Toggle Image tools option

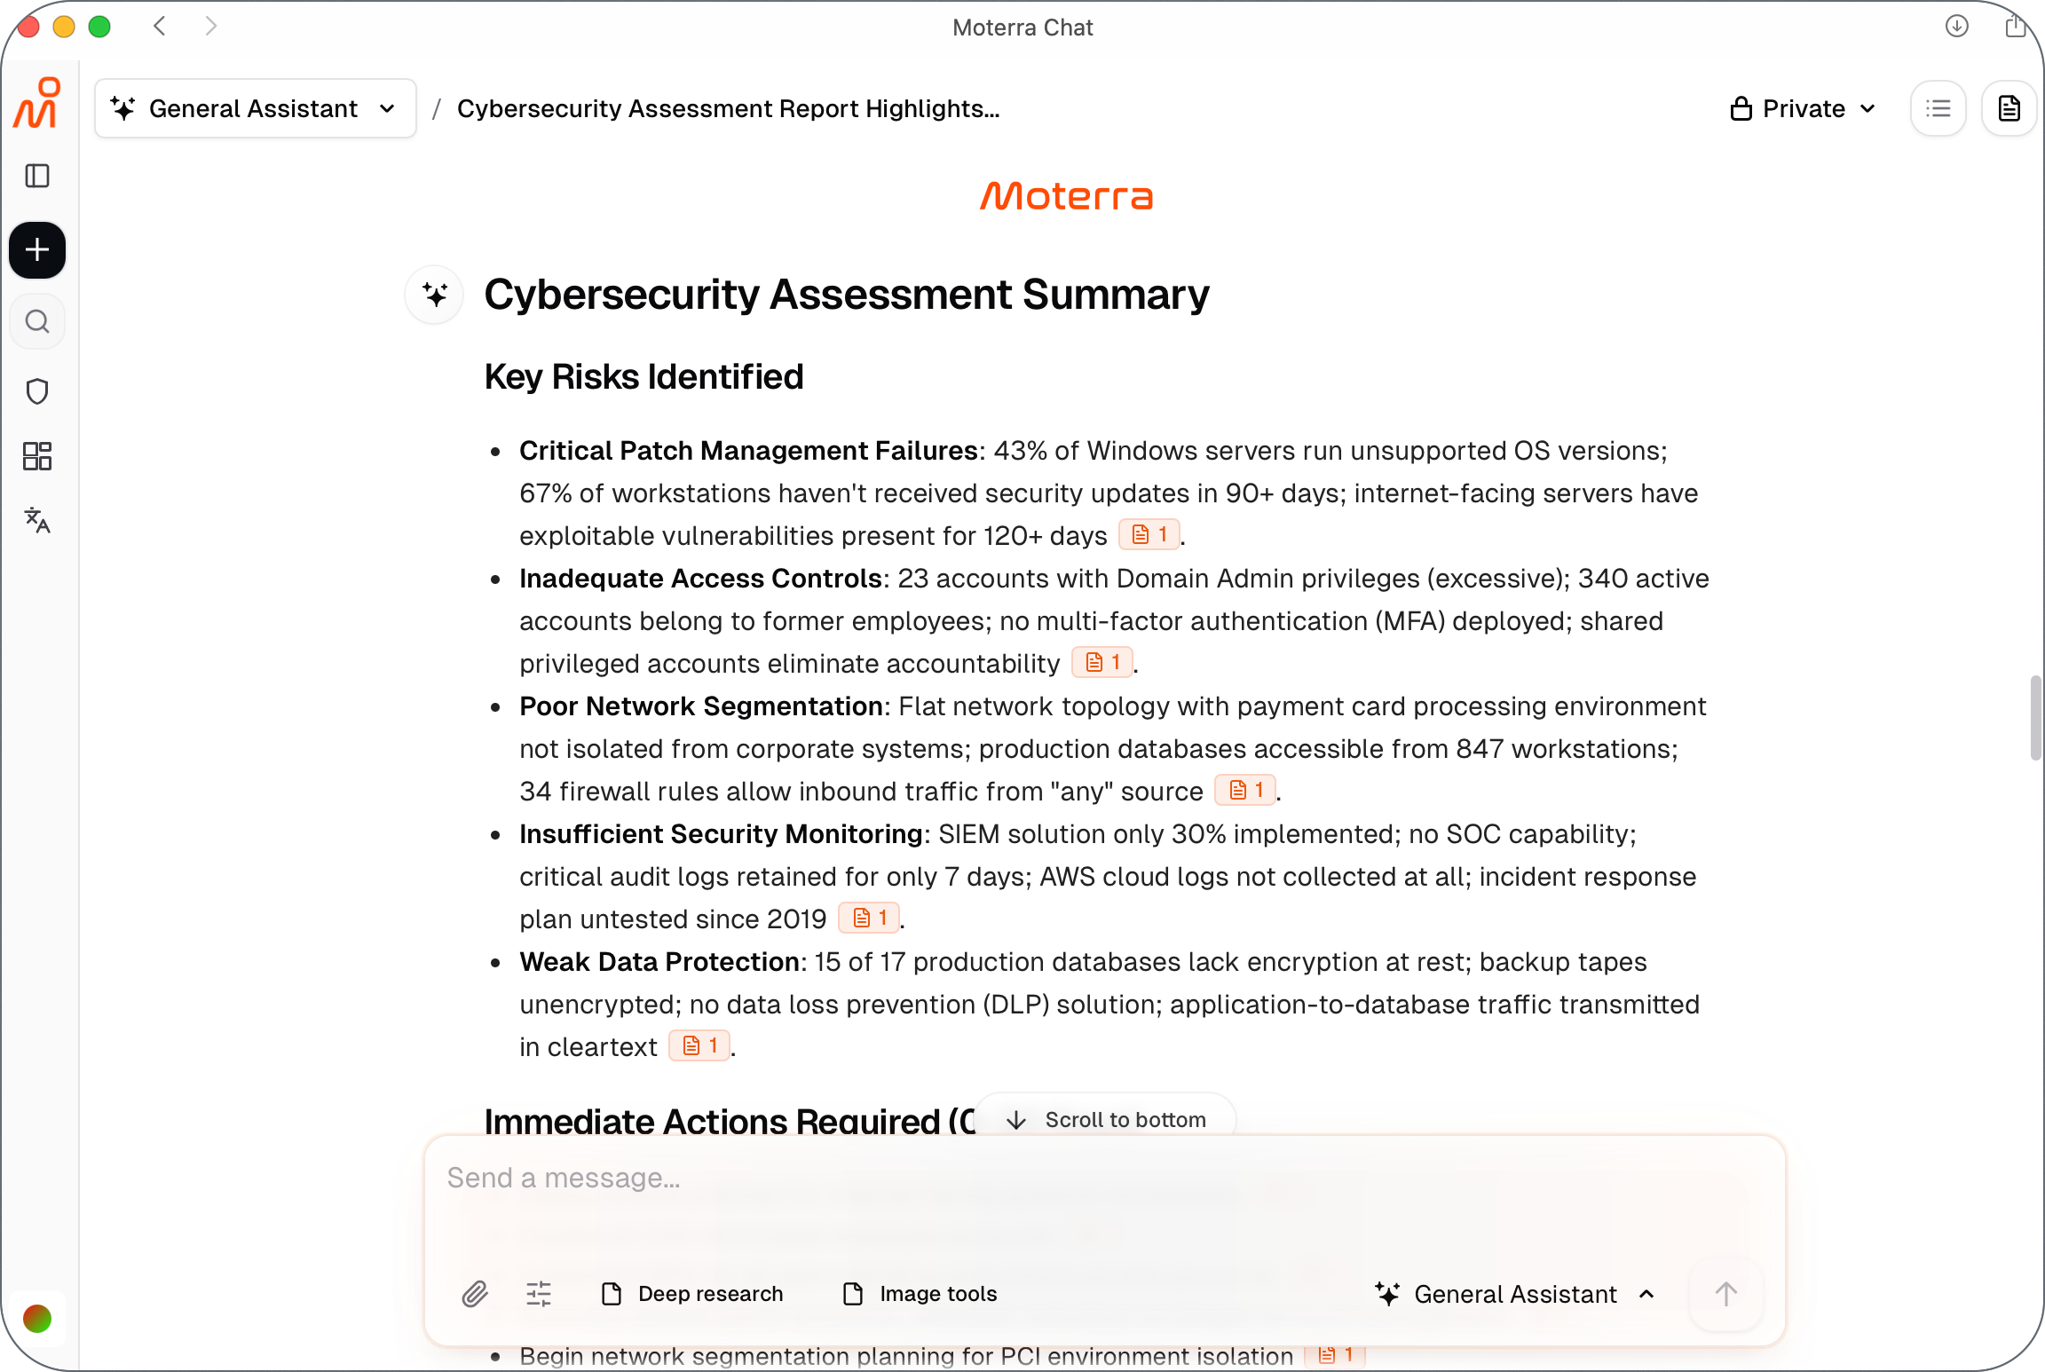pyautogui.click(x=920, y=1294)
